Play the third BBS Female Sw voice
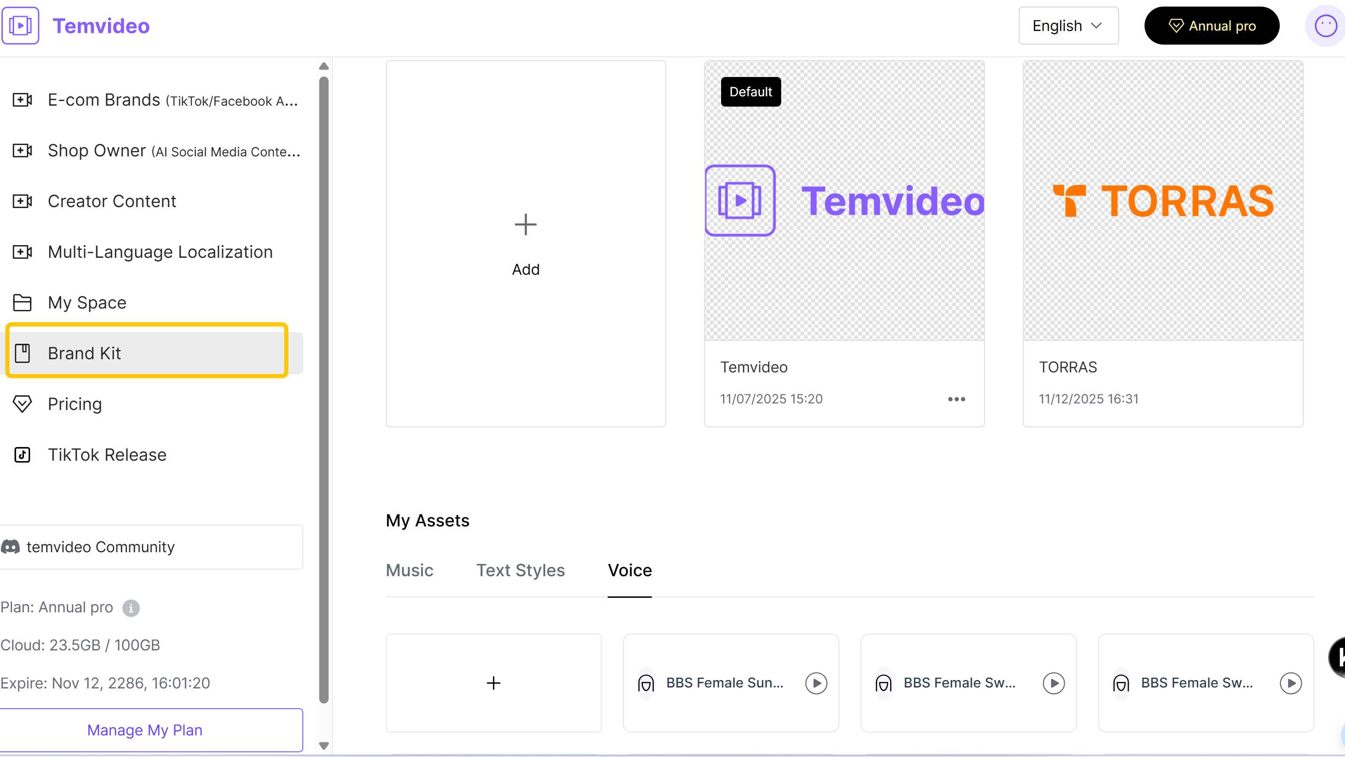Image resolution: width=1345 pixels, height=757 pixels. 1291,683
